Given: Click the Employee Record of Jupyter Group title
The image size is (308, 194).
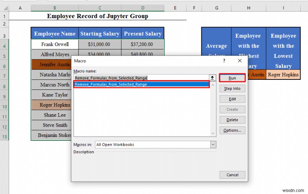Looking at the screenshot, I should tap(97, 16).
